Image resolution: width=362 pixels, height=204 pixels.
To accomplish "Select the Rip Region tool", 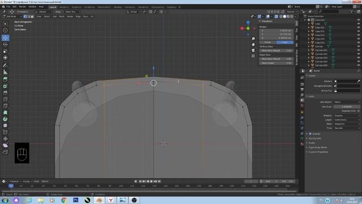I will coord(5,152).
